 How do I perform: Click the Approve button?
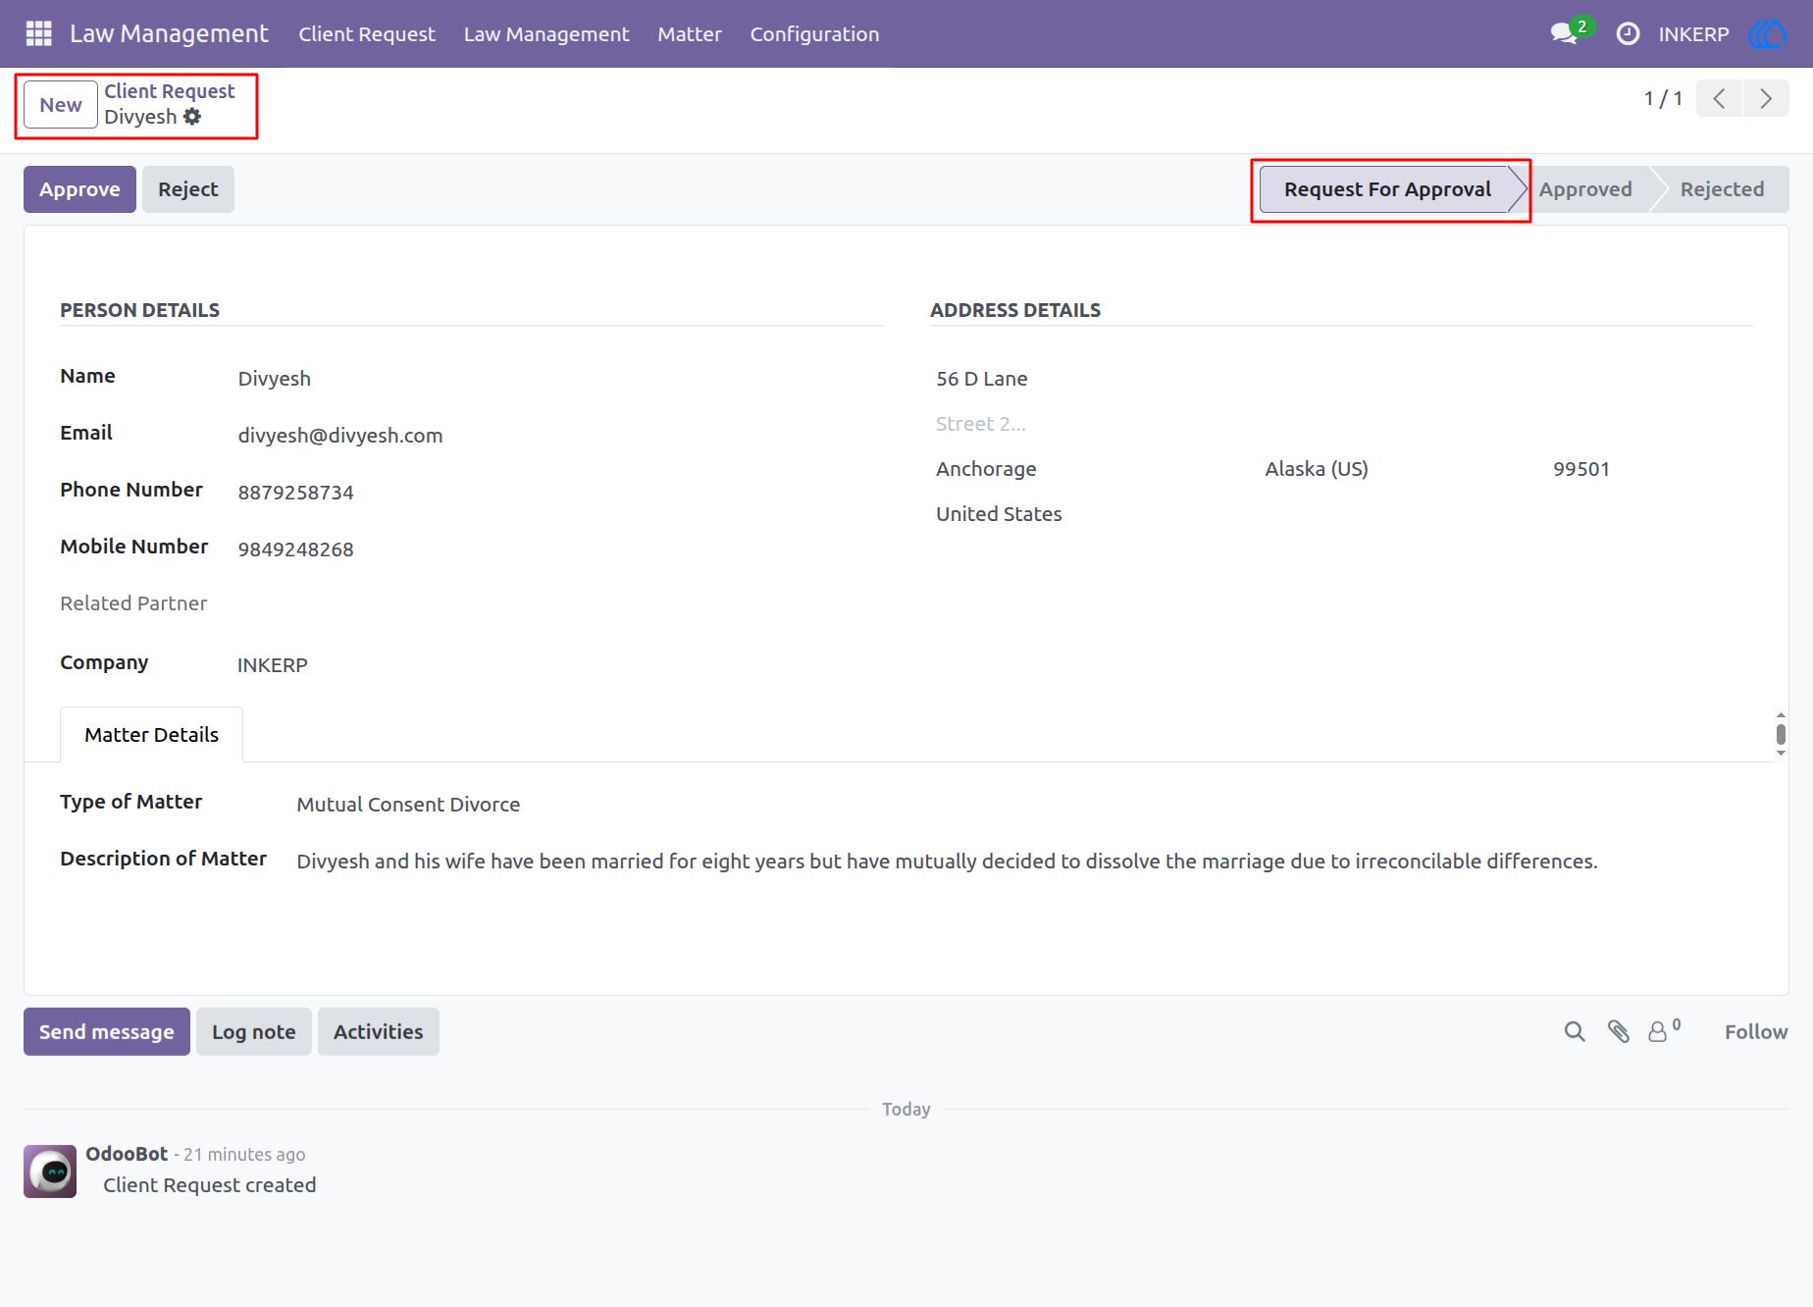(79, 189)
